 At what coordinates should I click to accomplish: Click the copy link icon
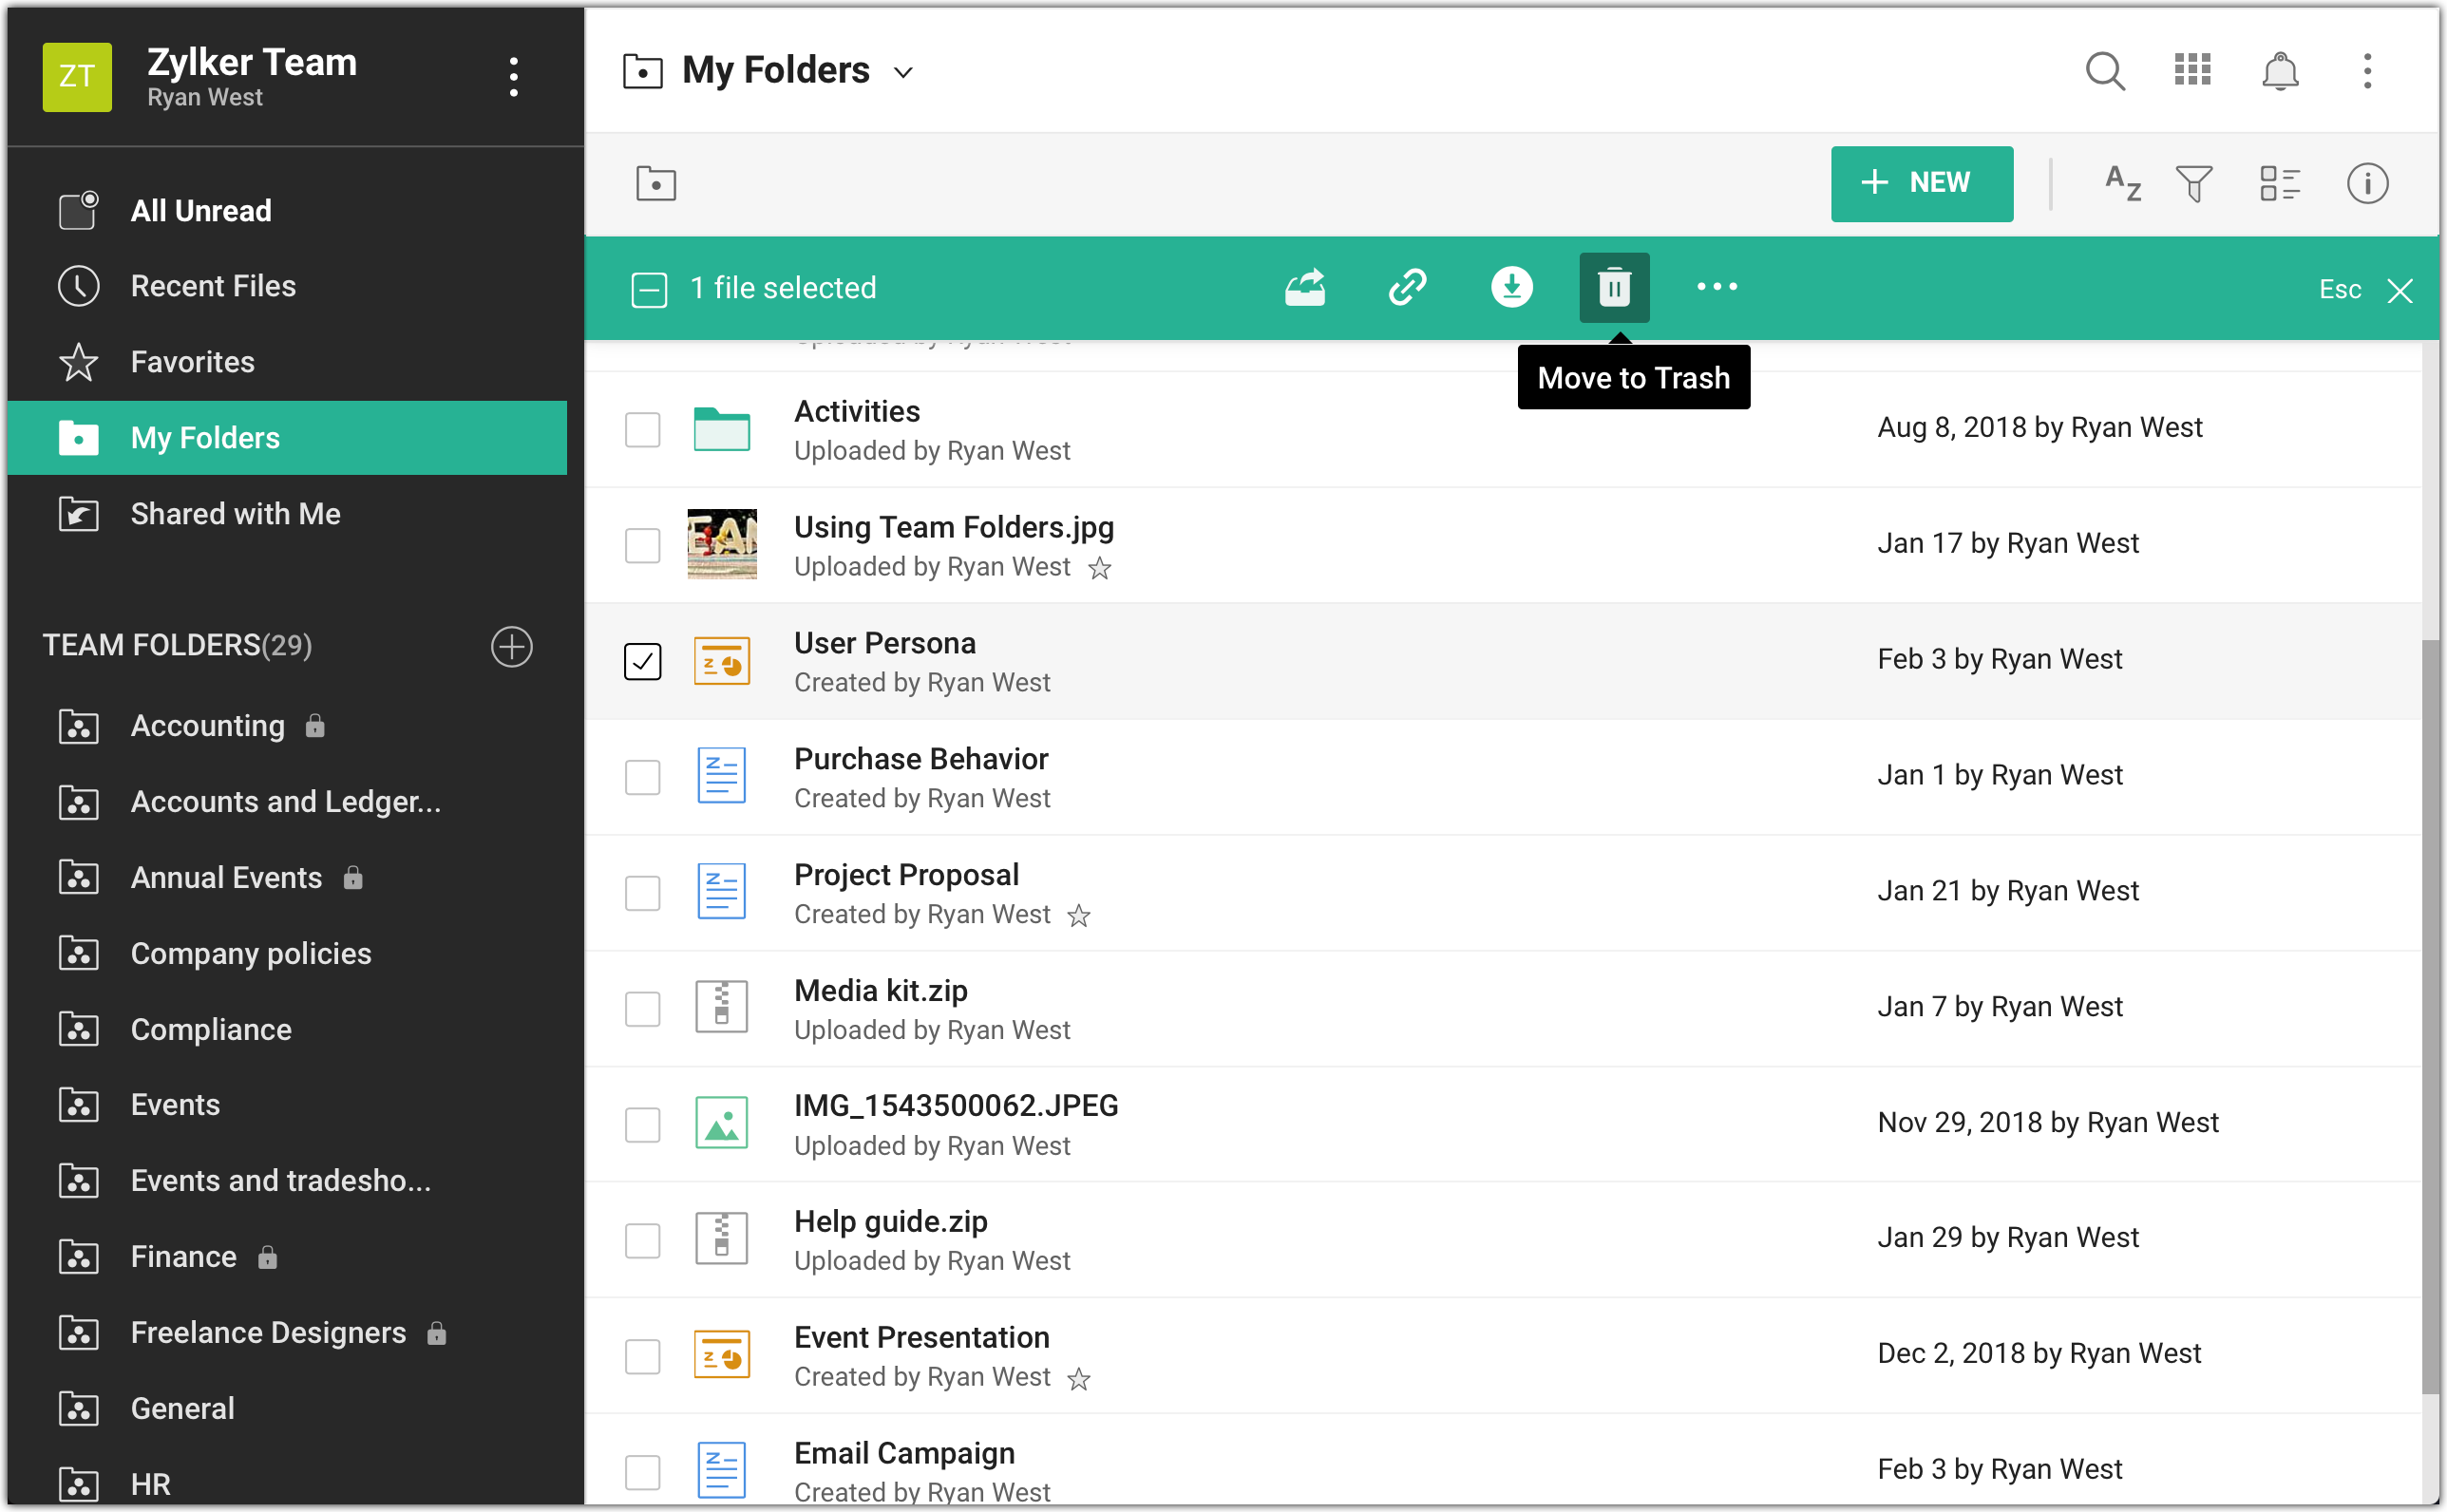(x=1407, y=288)
